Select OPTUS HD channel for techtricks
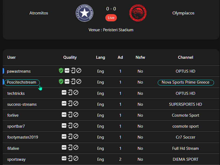220x165 pixels. tap(185, 93)
